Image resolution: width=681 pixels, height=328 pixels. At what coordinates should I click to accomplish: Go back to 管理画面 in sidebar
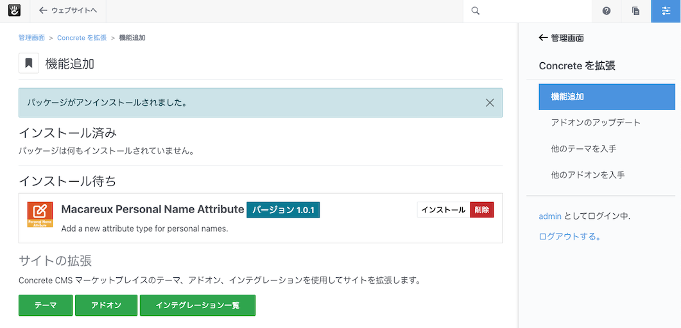pyautogui.click(x=561, y=39)
